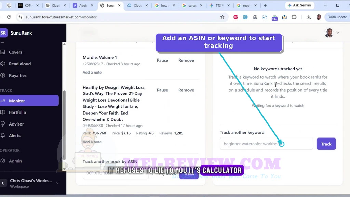Image resolution: width=350 pixels, height=197 pixels.
Task: Select the Read aloud speaker icon
Action: pyautogui.click(x=3, y=64)
